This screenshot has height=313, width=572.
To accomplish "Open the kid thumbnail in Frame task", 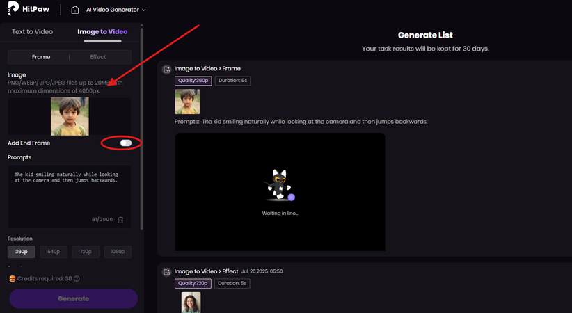I will [x=187, y=102].
